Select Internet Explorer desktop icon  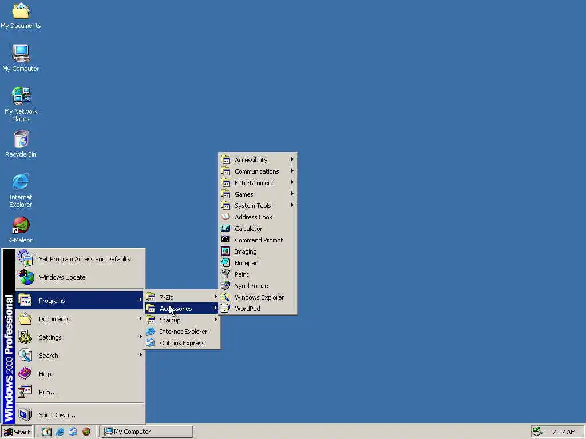[x=21, y=190]
